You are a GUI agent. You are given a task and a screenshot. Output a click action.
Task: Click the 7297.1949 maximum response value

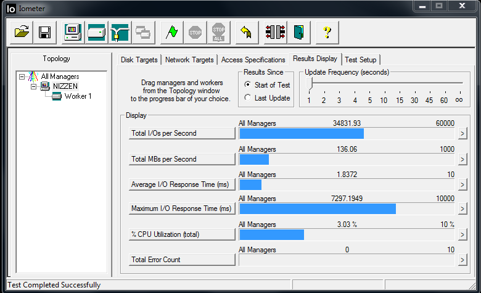tap(347, 199)
